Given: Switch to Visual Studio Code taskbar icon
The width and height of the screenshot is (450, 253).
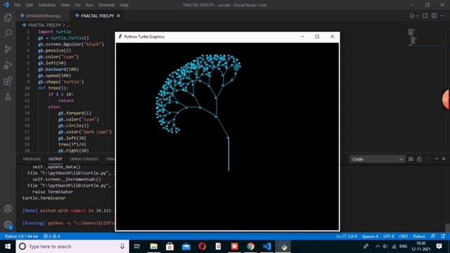Looking at the screenshot, I should click(x=267, y=247).
